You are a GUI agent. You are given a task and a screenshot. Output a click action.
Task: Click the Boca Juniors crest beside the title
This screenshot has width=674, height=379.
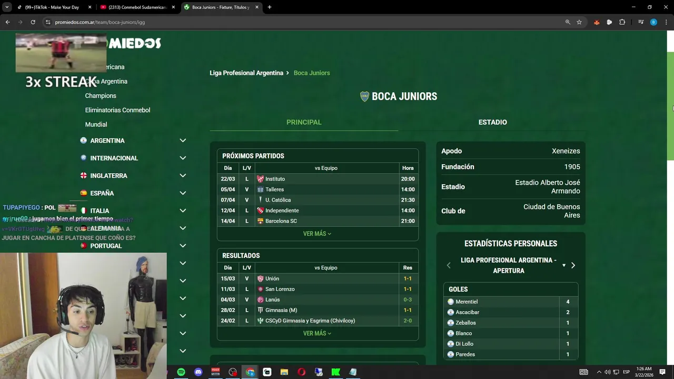pyautogui.click(x=364, y=96)
